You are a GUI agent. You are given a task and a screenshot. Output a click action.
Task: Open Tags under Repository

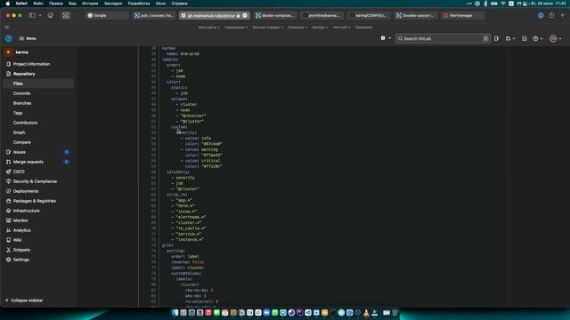click(x=18, y=113)
